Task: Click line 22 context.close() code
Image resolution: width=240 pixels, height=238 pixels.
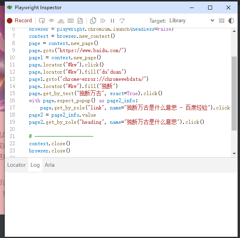Action: tap(49, 144)
